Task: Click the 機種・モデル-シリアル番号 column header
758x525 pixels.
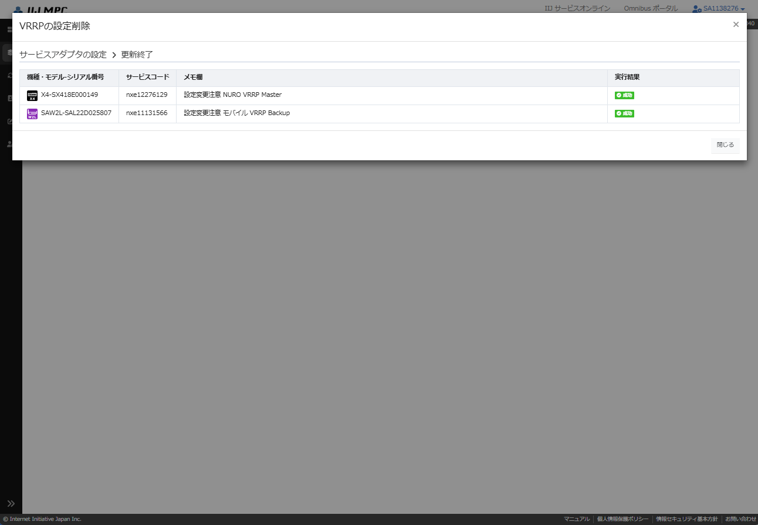Action: point(65,78)
